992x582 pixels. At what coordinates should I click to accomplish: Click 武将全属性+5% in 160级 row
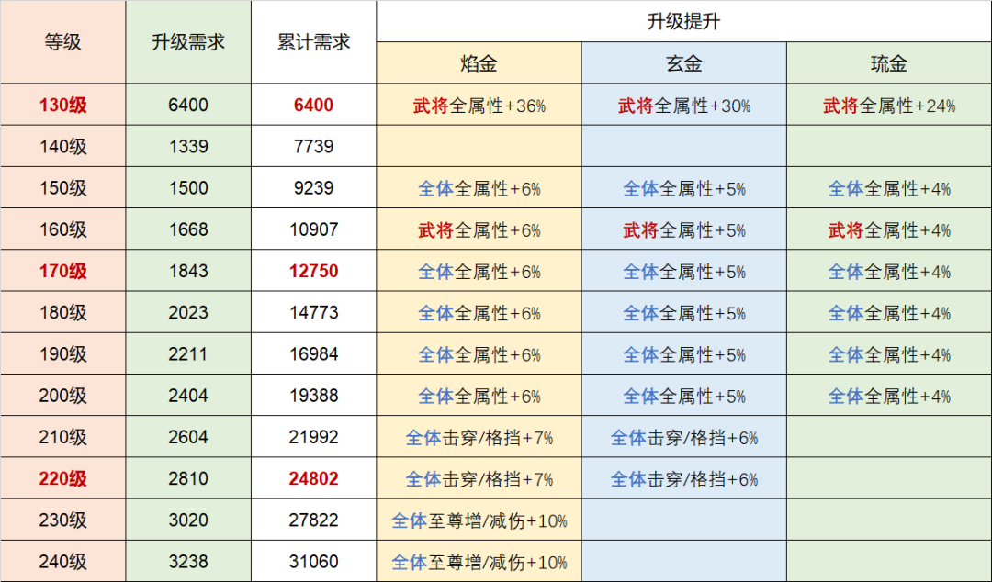point(684,229)
